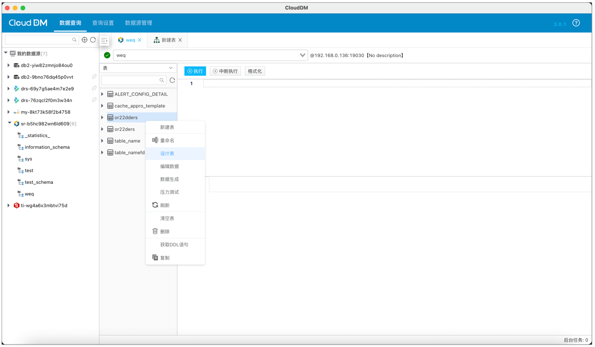This screenshot has height=347, width=595.
Task: Click the 格式化 format button
Action: [255, 71]
